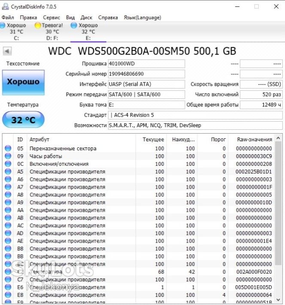Click the CrystalDiskInfo app icon in title bar

click(x=5, y=6)
